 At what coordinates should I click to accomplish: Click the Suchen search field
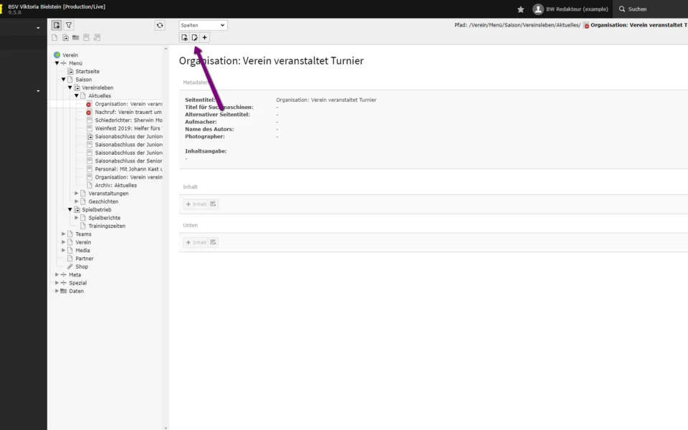click(652, 9)
